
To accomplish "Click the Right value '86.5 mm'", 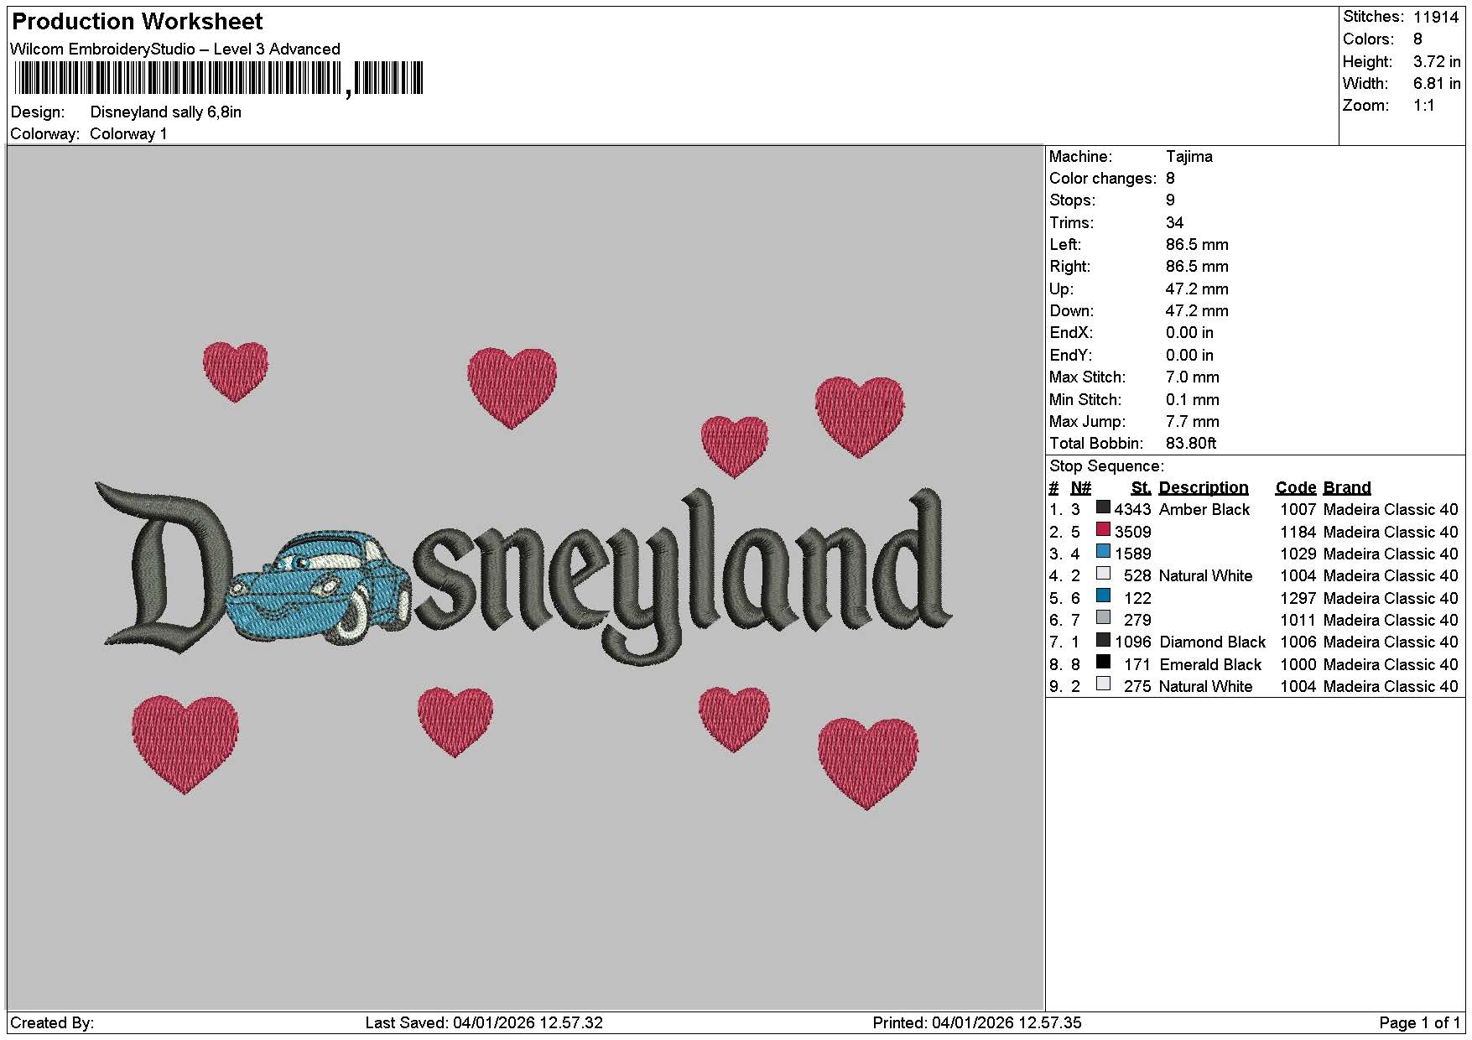I will [x=1197, y=267].
